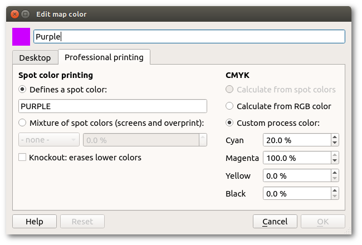Choose 'Mixture of spot colors' radio button
The image size is (362, 245).
point(22,122)
